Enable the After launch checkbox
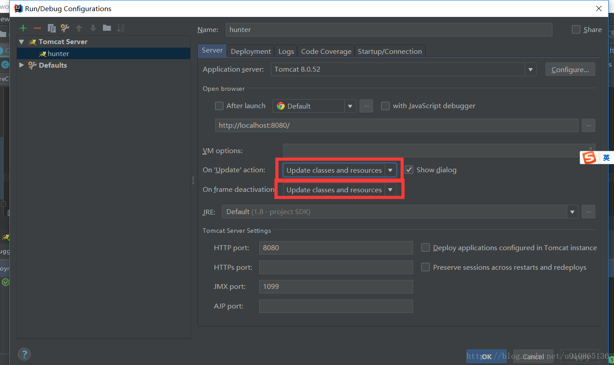 (x=219, y=106)
